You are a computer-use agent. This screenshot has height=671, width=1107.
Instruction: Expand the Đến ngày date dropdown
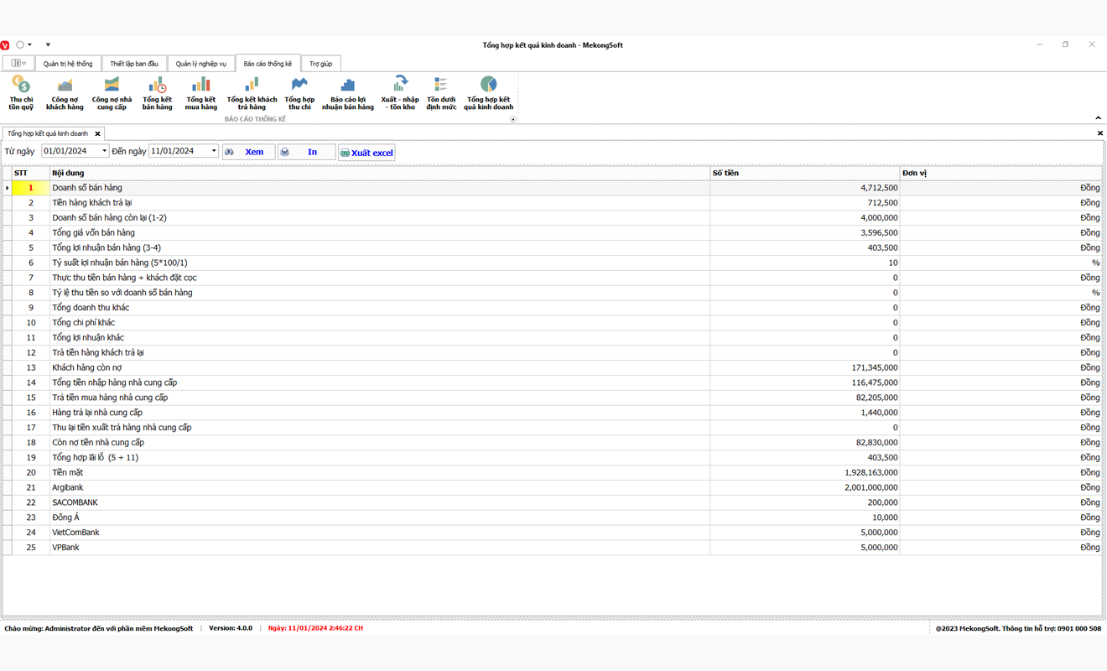tap(214, 152)
